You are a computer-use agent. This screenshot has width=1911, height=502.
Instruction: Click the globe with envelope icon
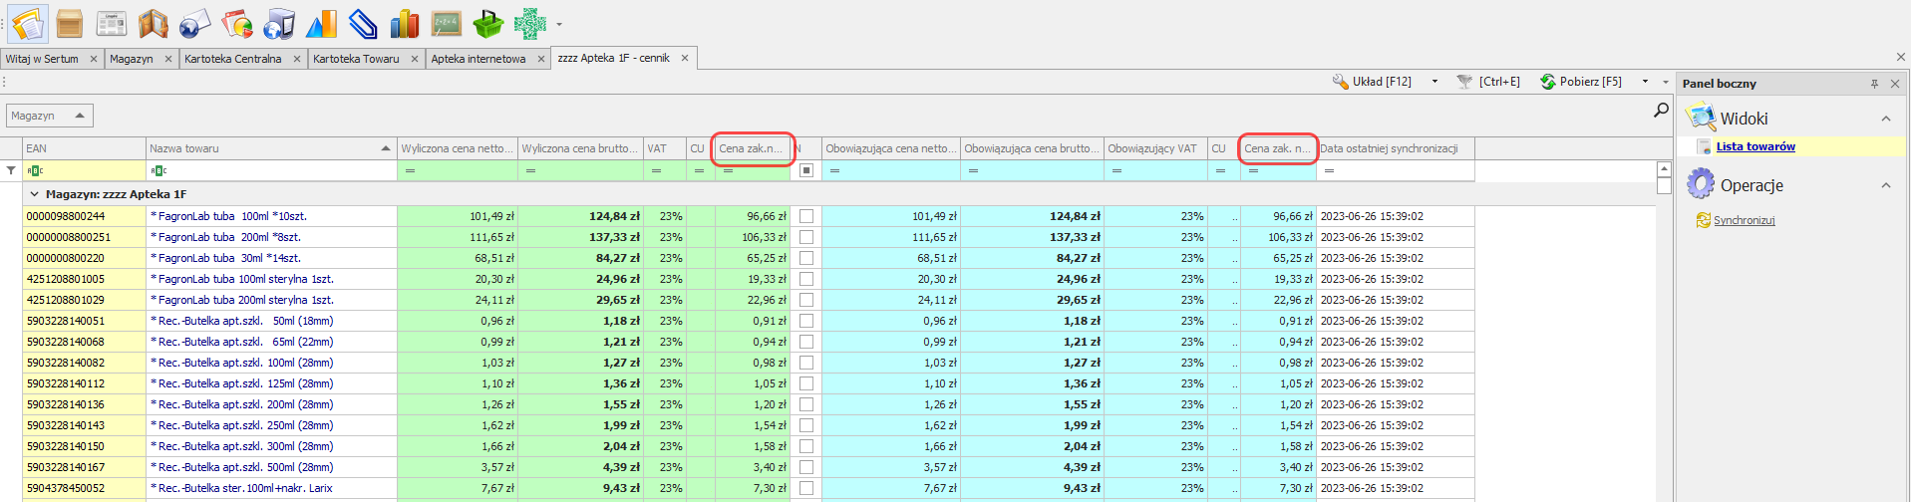pyautogui.click(x=194, y=24)
